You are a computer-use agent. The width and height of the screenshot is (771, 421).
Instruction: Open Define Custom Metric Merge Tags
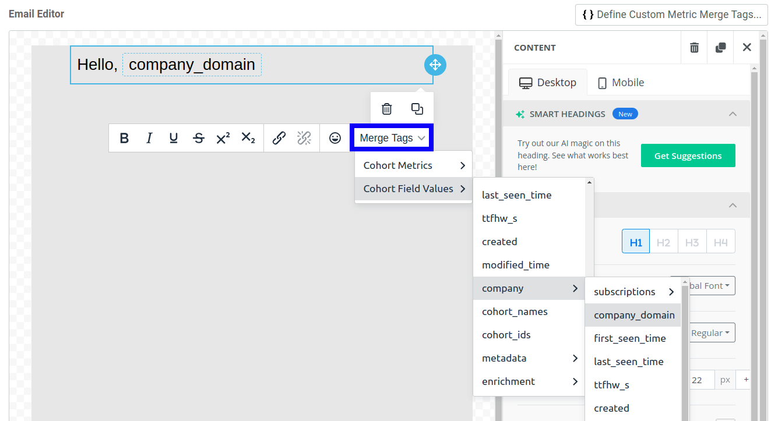(671, 15)
